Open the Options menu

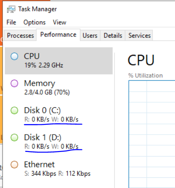point(35,22)
